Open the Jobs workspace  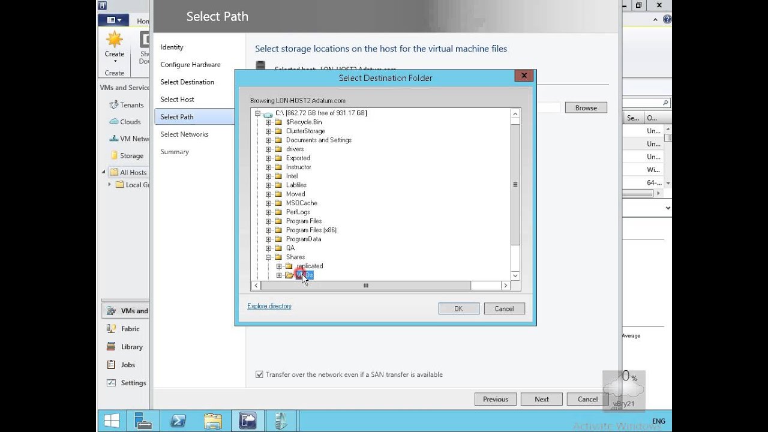coord(128,365)
